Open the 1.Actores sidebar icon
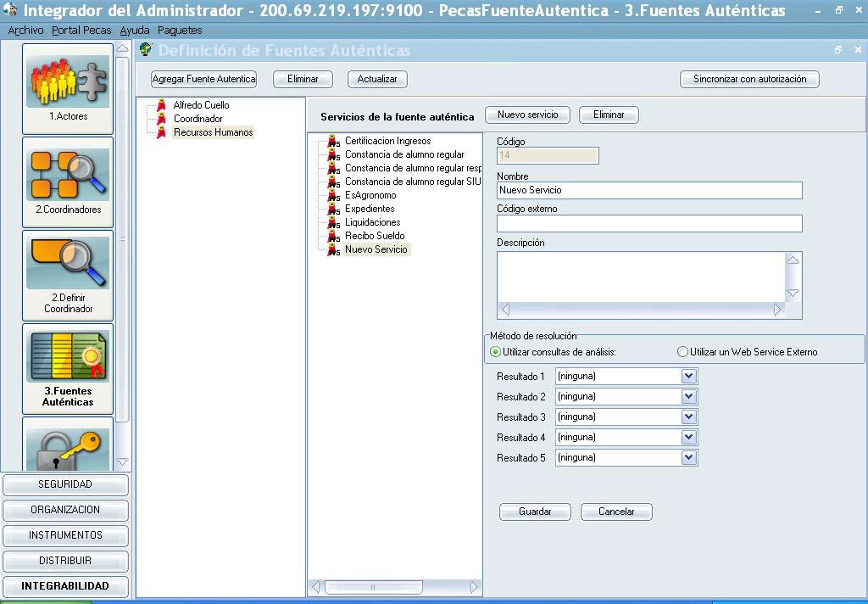Screen dimensions: 868x604 67,81
